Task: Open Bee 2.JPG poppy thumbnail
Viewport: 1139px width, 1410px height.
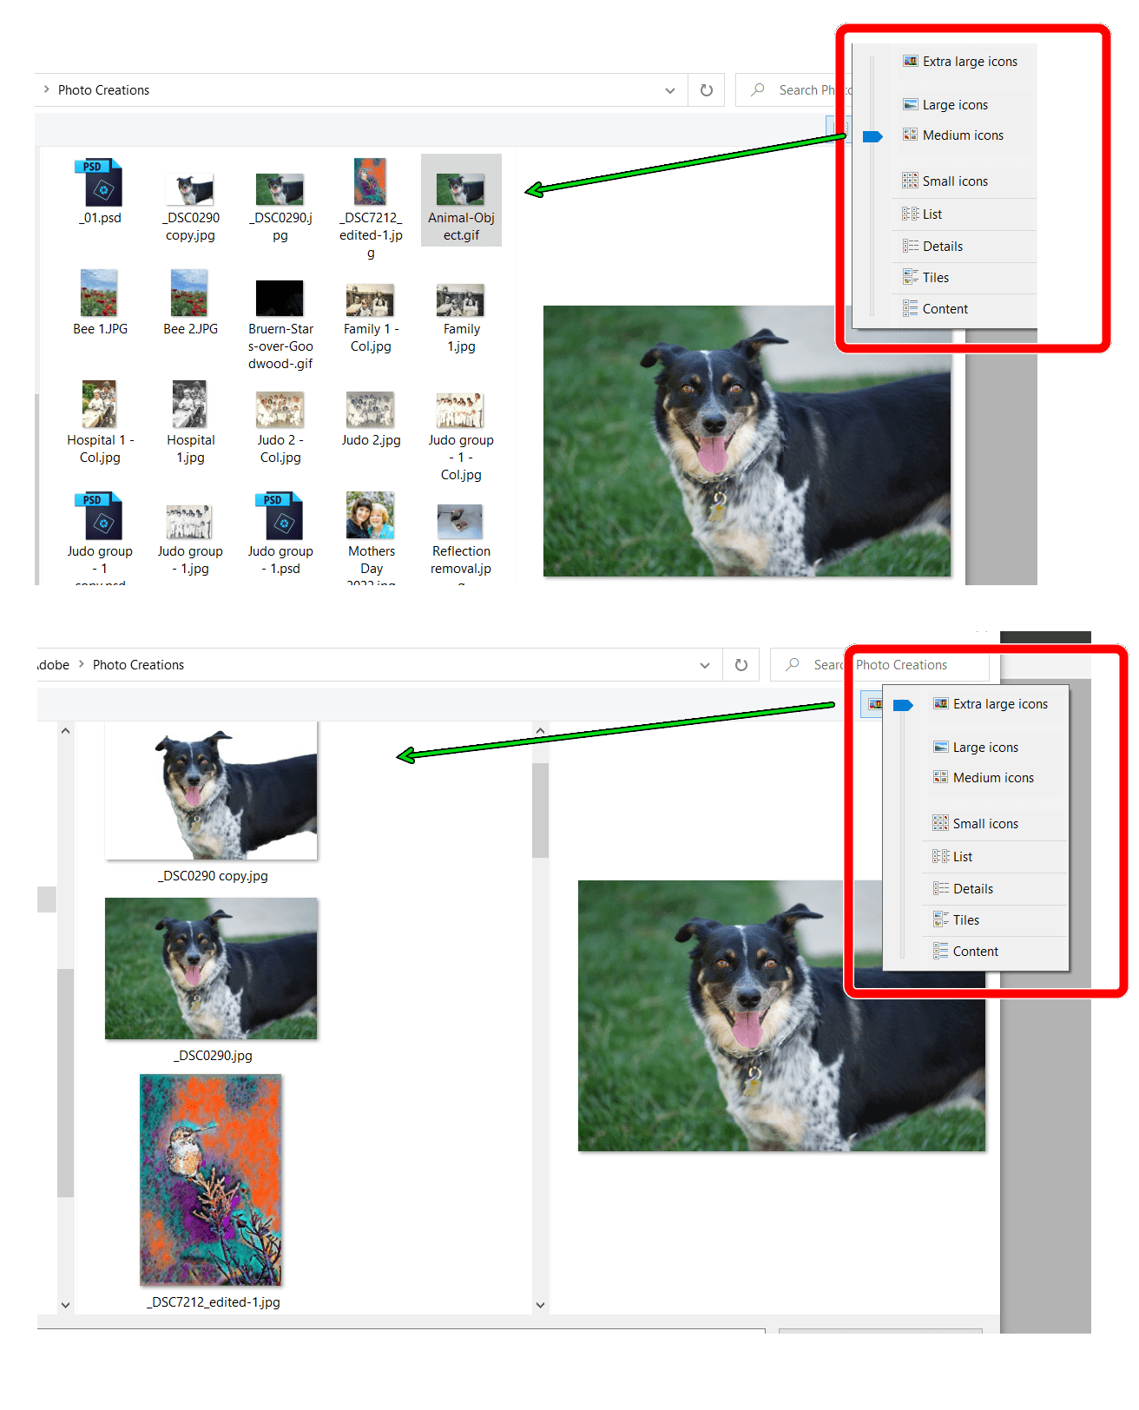Action: tap(189, 293)
